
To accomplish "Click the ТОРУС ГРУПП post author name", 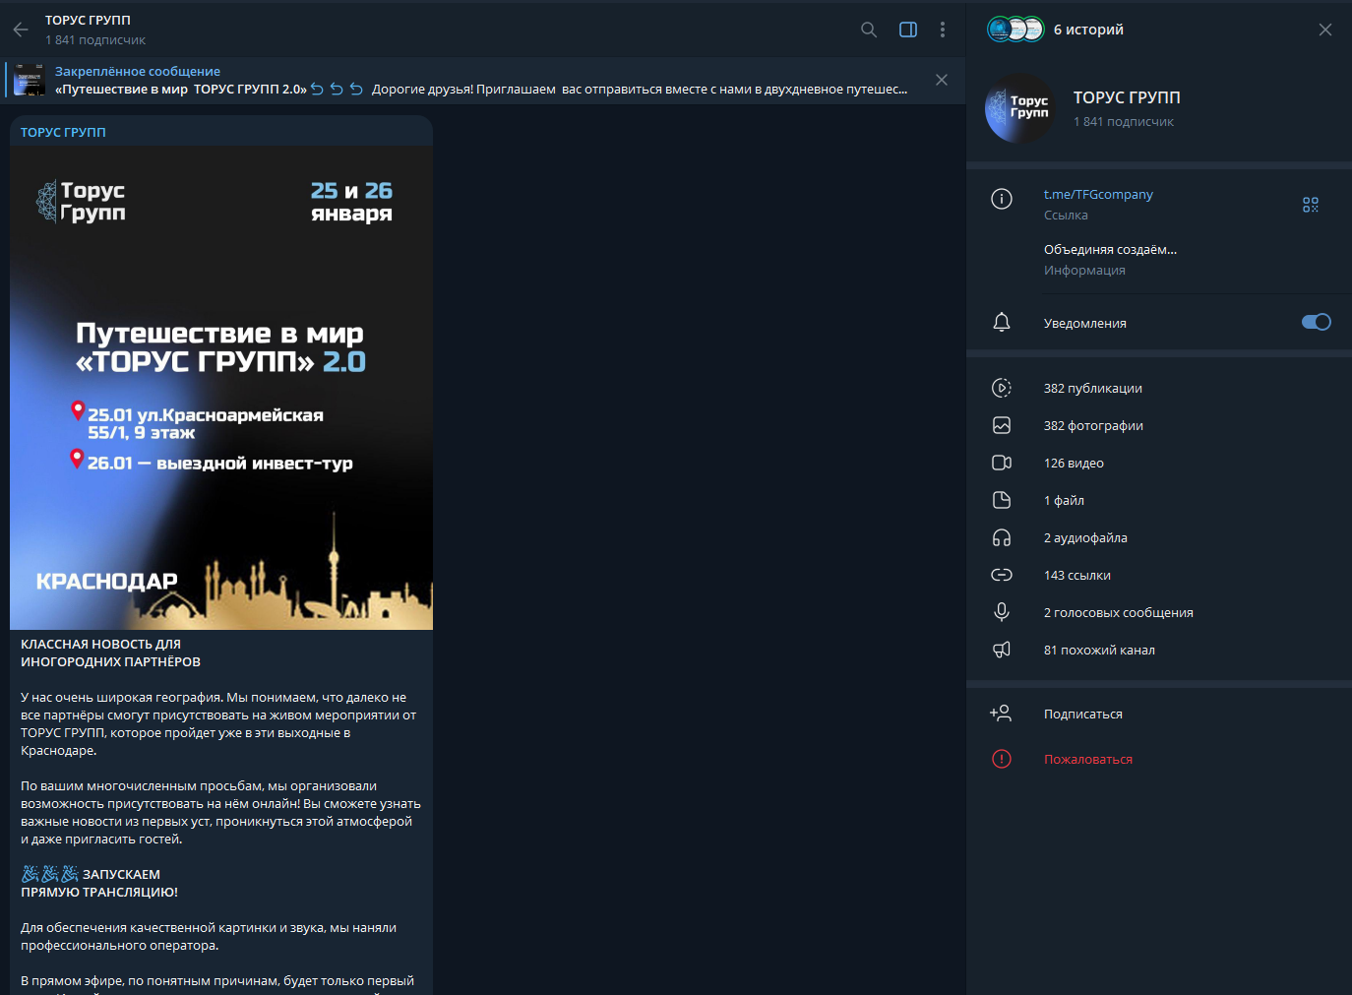I will click(x=63, y=132).
